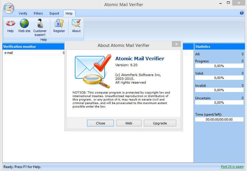Open the 'Port 25 is open' link
The height and width of the screenshot is (171, 247).
click(x=232, y=167)
